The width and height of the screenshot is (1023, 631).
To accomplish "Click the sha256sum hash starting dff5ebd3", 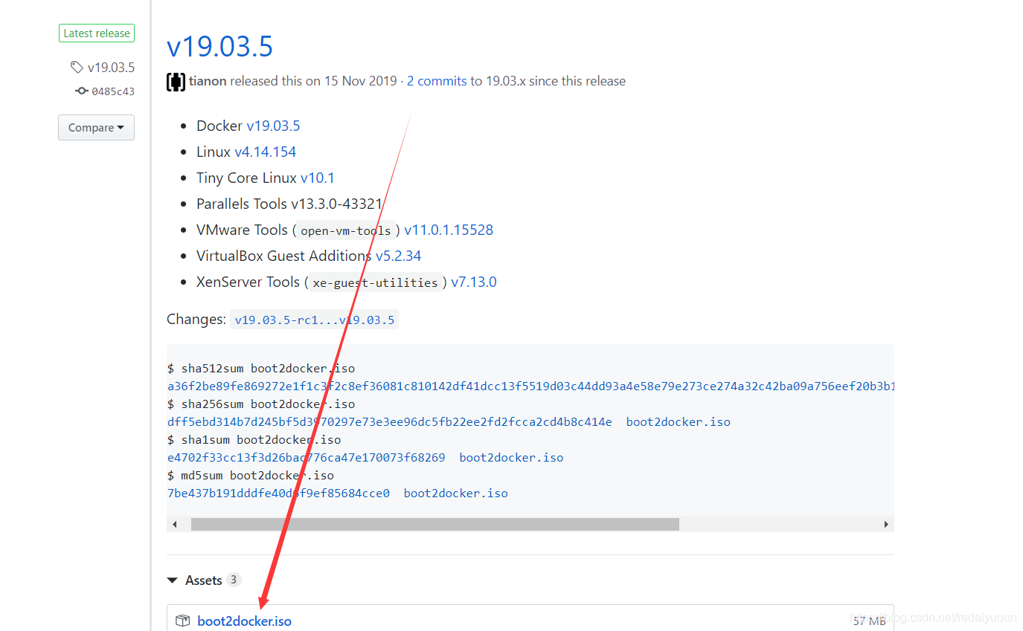I will (x=390, y=422).
